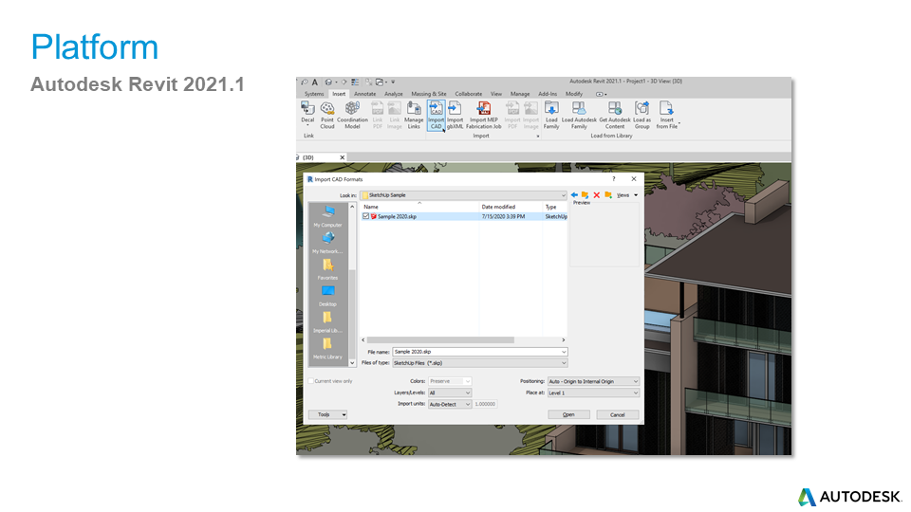The image size is (911, 512).
Task: Activate the Import CAD tool
Action: (x=437, y=115)
